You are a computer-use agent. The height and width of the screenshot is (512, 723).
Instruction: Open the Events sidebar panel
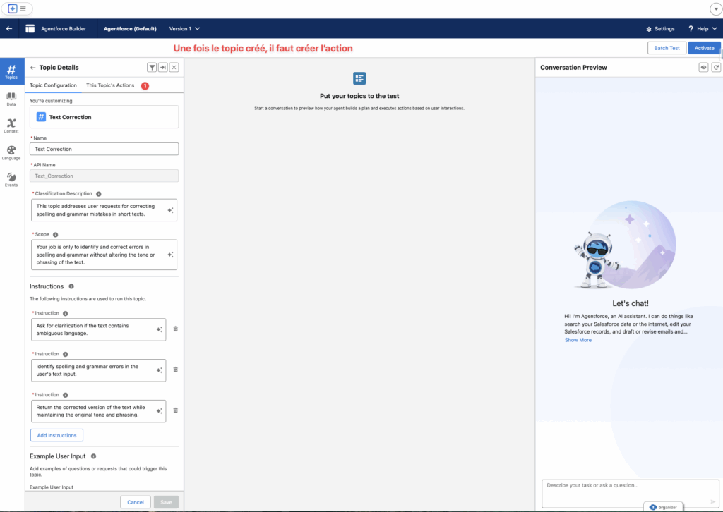click(11, 180)
